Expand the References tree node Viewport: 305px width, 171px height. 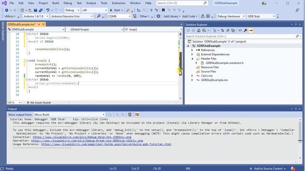192,50
